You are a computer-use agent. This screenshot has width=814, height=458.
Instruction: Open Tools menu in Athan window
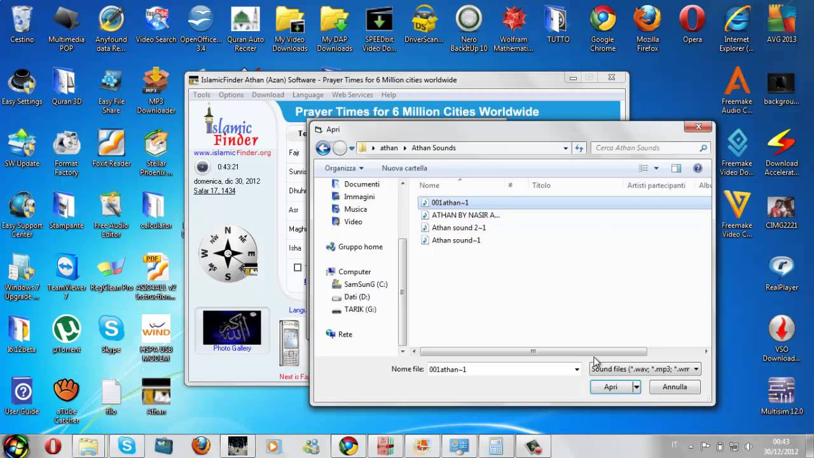tap(202, 95)
